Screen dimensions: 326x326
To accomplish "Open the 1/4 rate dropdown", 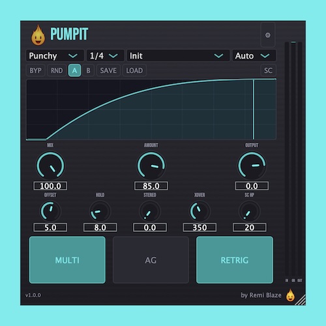I will (105, 55).
